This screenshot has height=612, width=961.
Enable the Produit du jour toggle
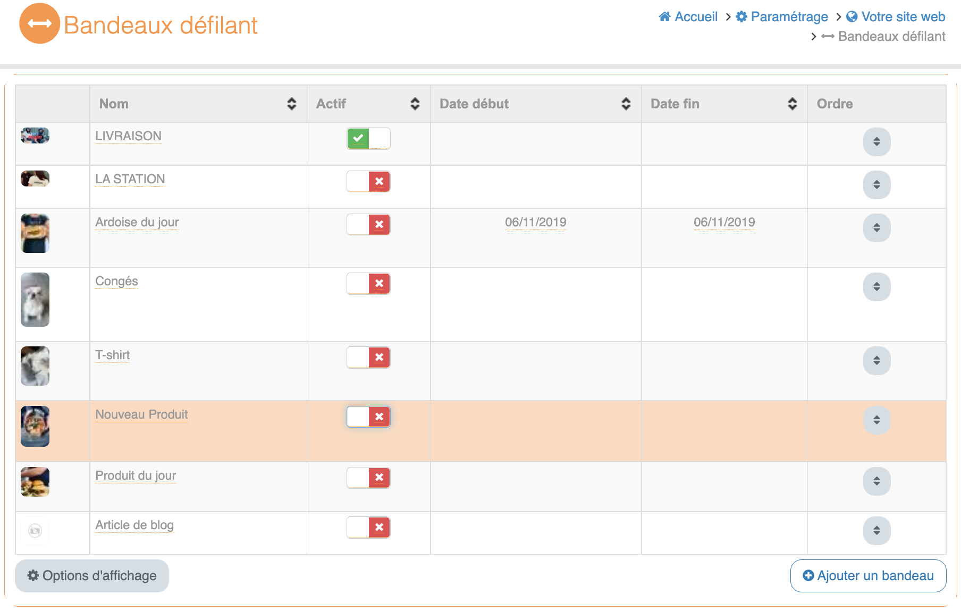[x=368, y=478]
